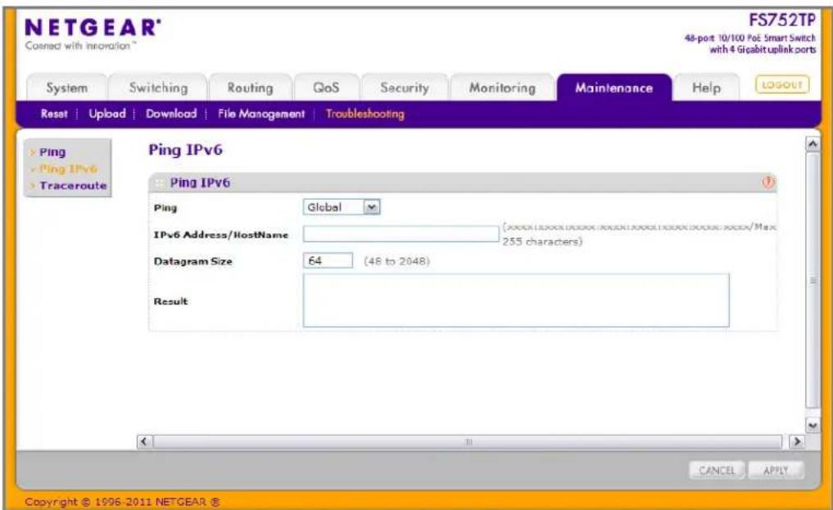
Task: Select Ping IPv6 in the sidebar
Action: [x=68, y=169]
